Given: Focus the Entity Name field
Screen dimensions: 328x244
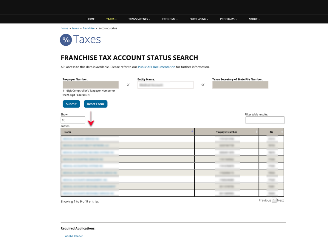Looking at the screenshot, I should (x=165, y=85).
